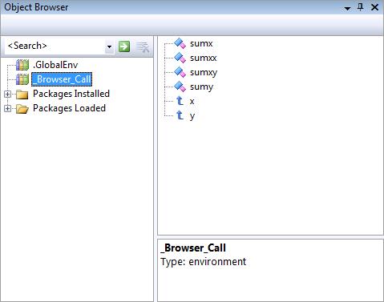Click the sumxy member icon
384x302 pixels.
click(x=180, y=72)
